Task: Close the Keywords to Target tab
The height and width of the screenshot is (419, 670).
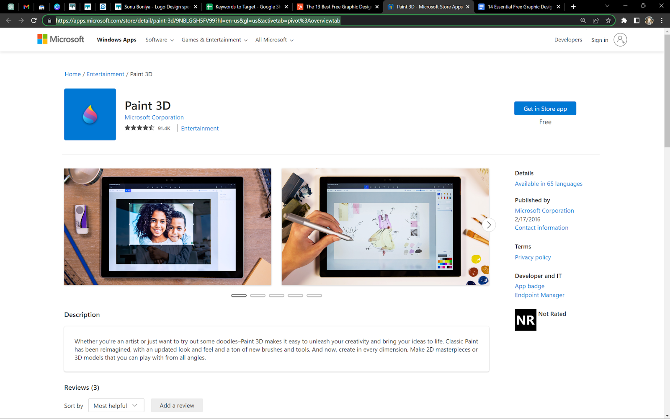Action: [x=286, y=7]
